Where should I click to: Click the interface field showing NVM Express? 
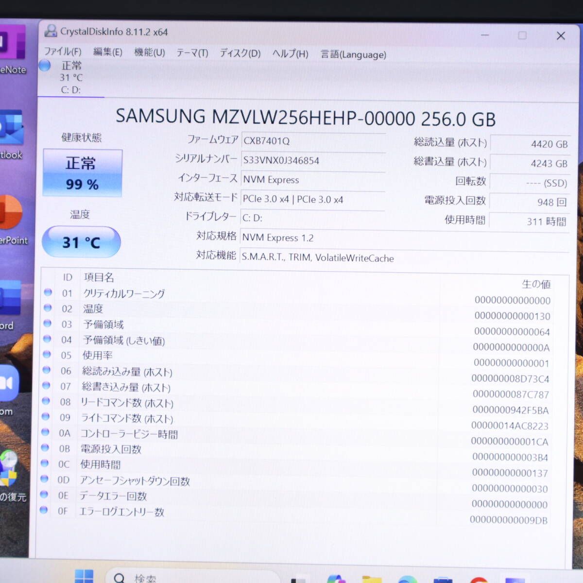click(313, 180)
